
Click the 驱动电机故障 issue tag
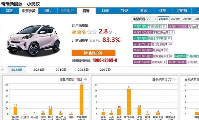(160, 44)
